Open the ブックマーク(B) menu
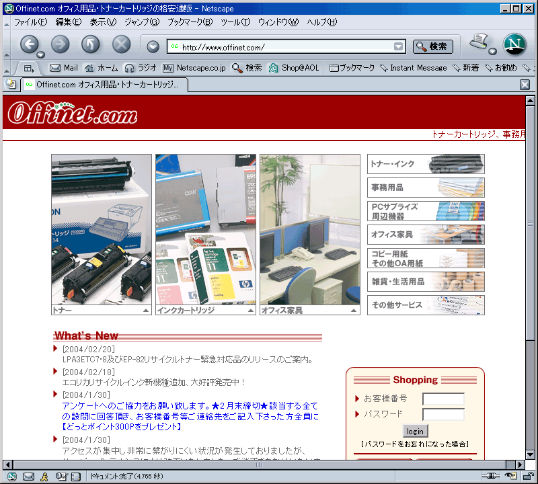This screenshot has height=484, width=538. point(190,22)
